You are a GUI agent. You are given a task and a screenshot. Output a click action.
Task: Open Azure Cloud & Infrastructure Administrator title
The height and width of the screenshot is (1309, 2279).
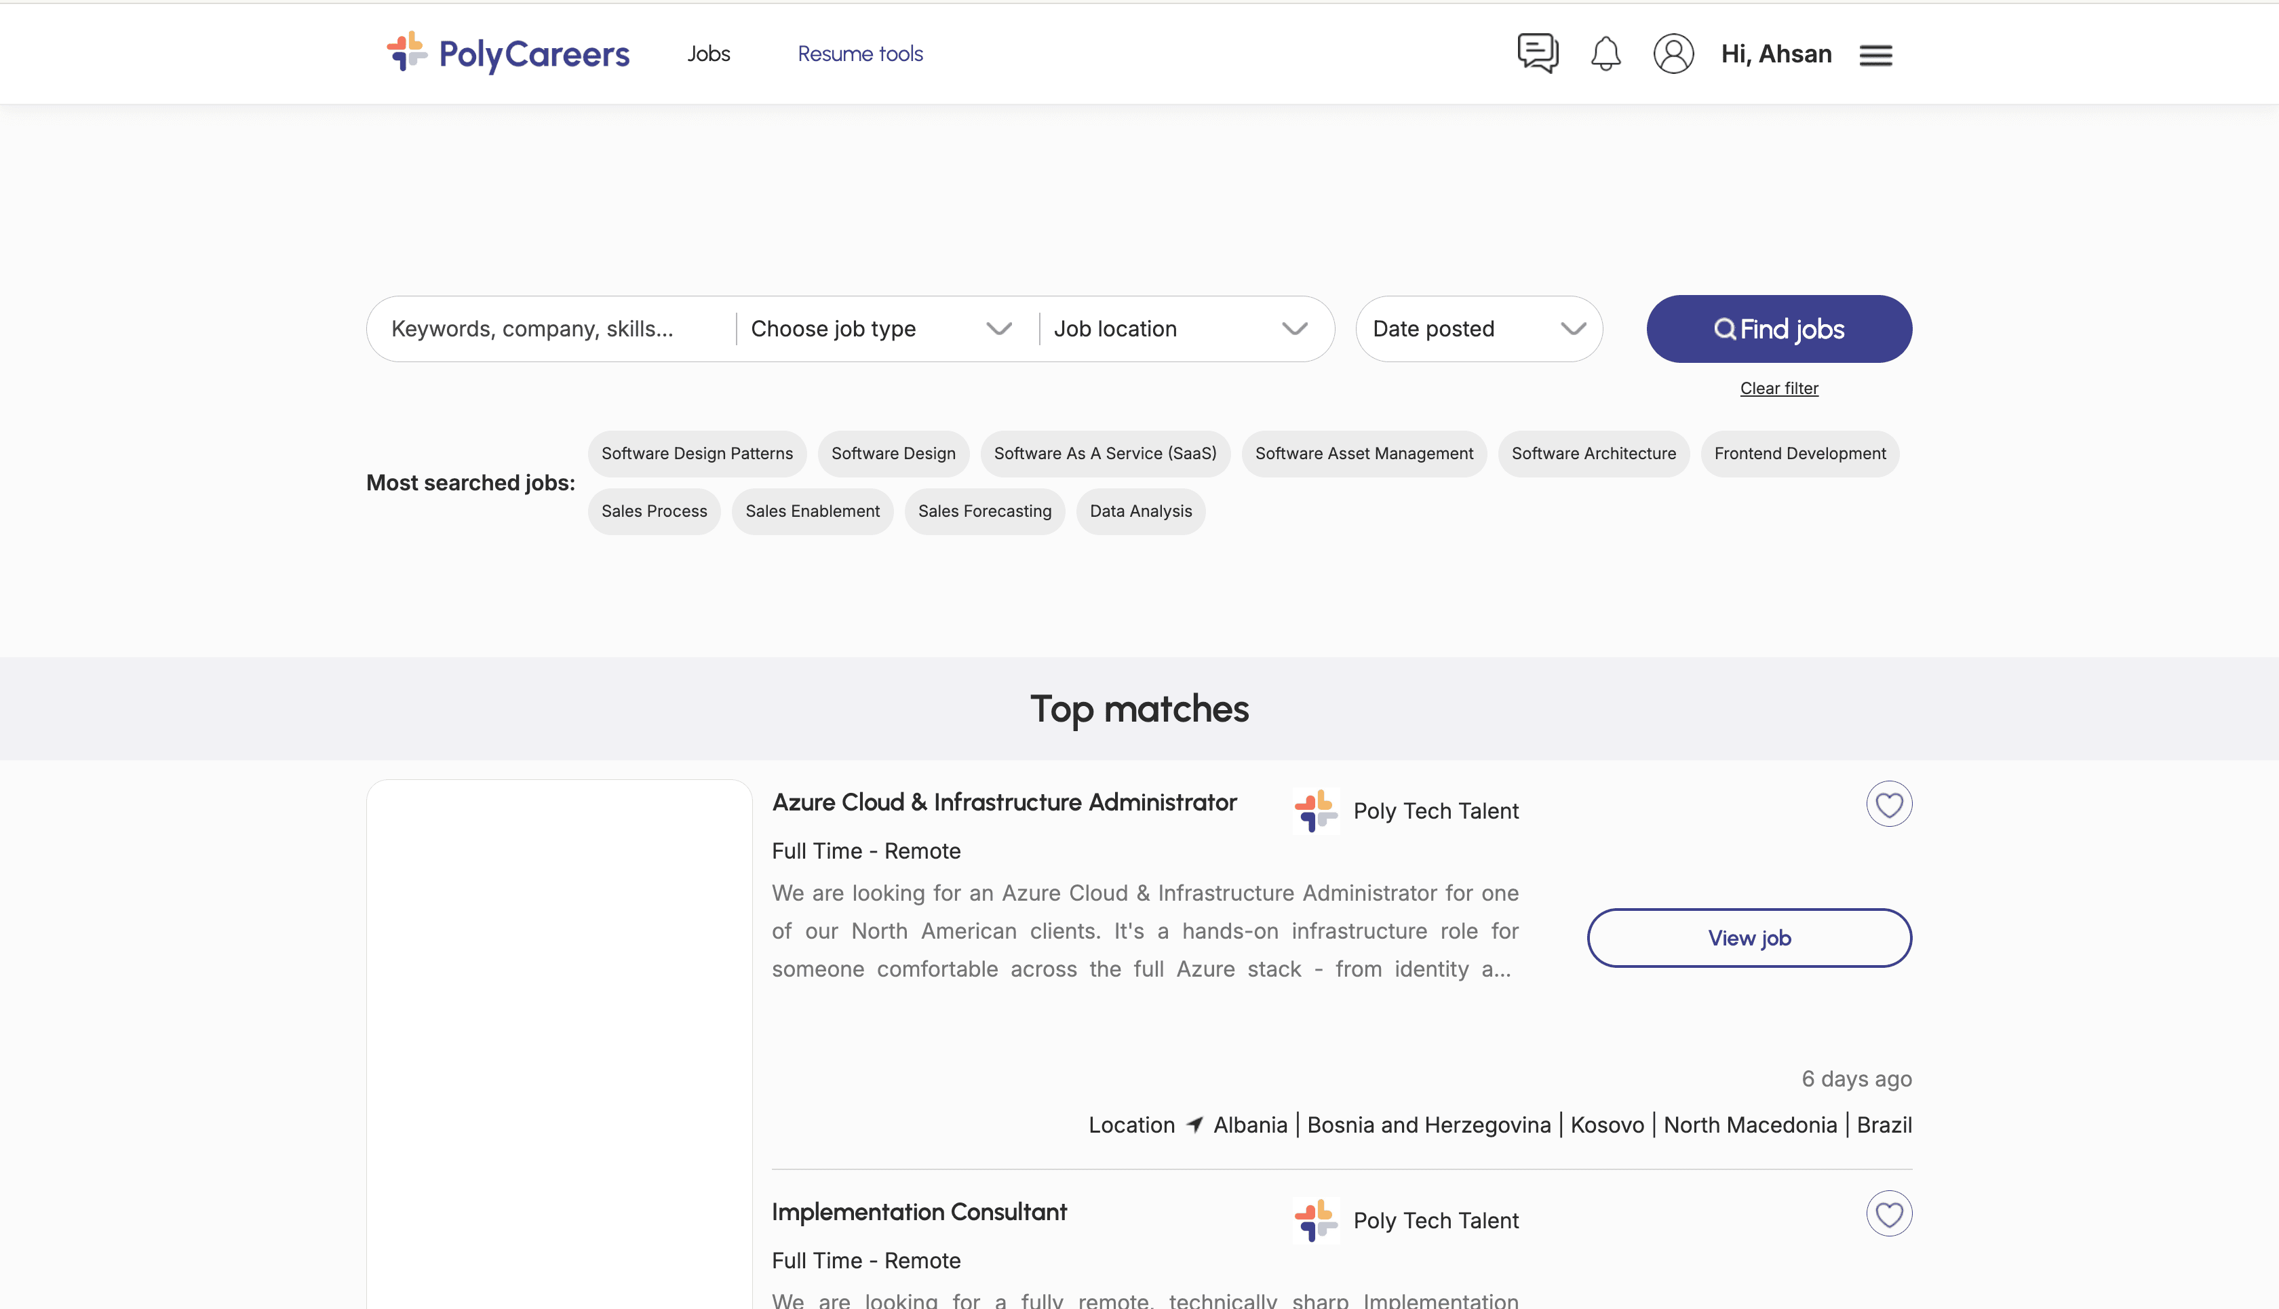pyautogui.click(x=1005, y=802)
